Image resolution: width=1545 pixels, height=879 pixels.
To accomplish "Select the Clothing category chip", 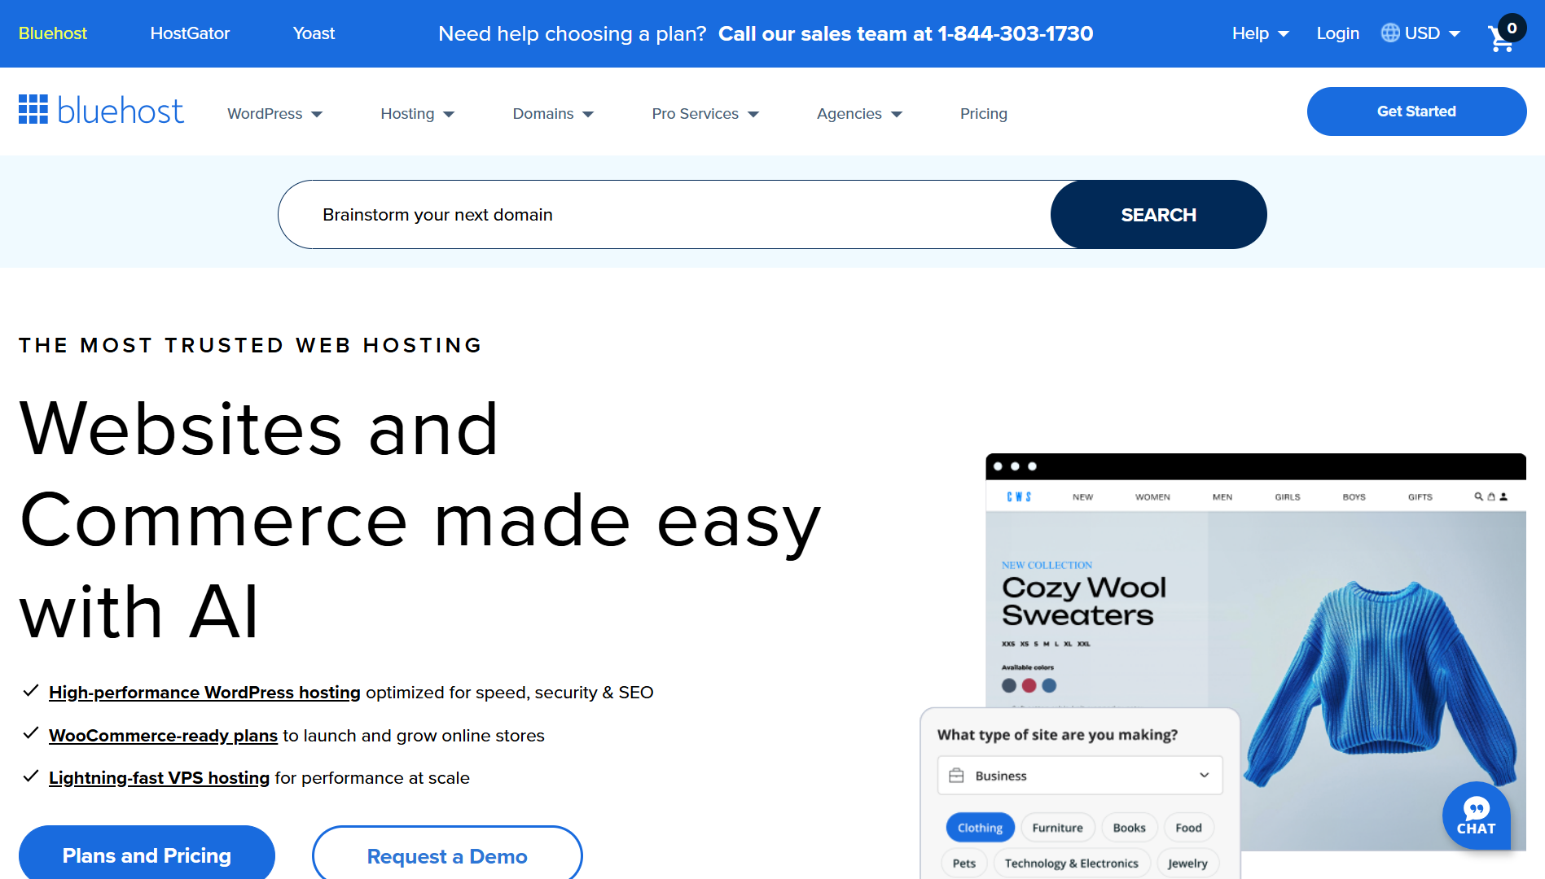I will 980,828.
